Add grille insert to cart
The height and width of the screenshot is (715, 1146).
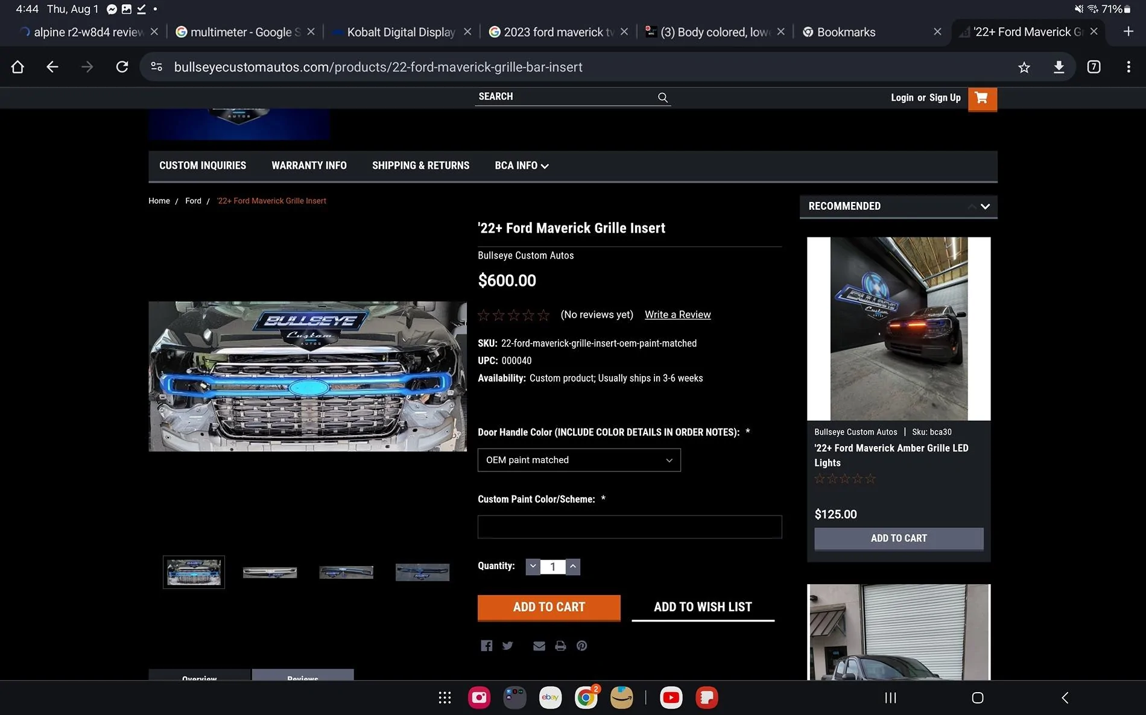549,607
